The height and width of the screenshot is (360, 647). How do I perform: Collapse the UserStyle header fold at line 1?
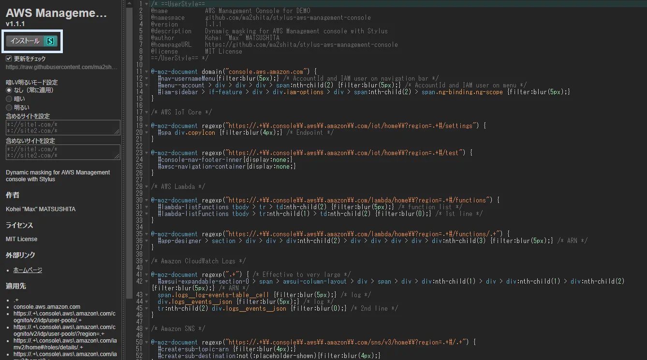[x=147, y=4]
